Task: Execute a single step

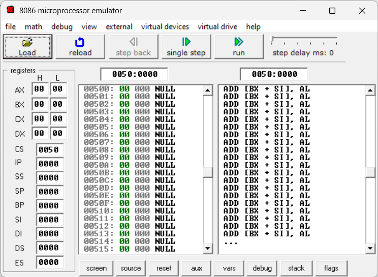Action: coord(186,47)
